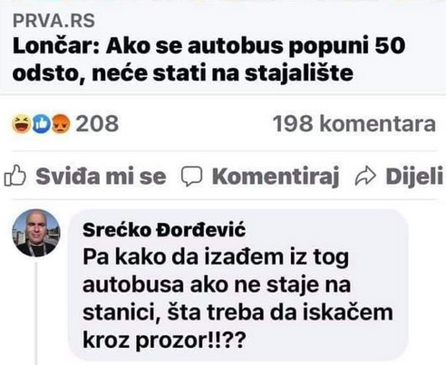View the 208 reactions count
The image size is (446, 365).
coord(97,124)
